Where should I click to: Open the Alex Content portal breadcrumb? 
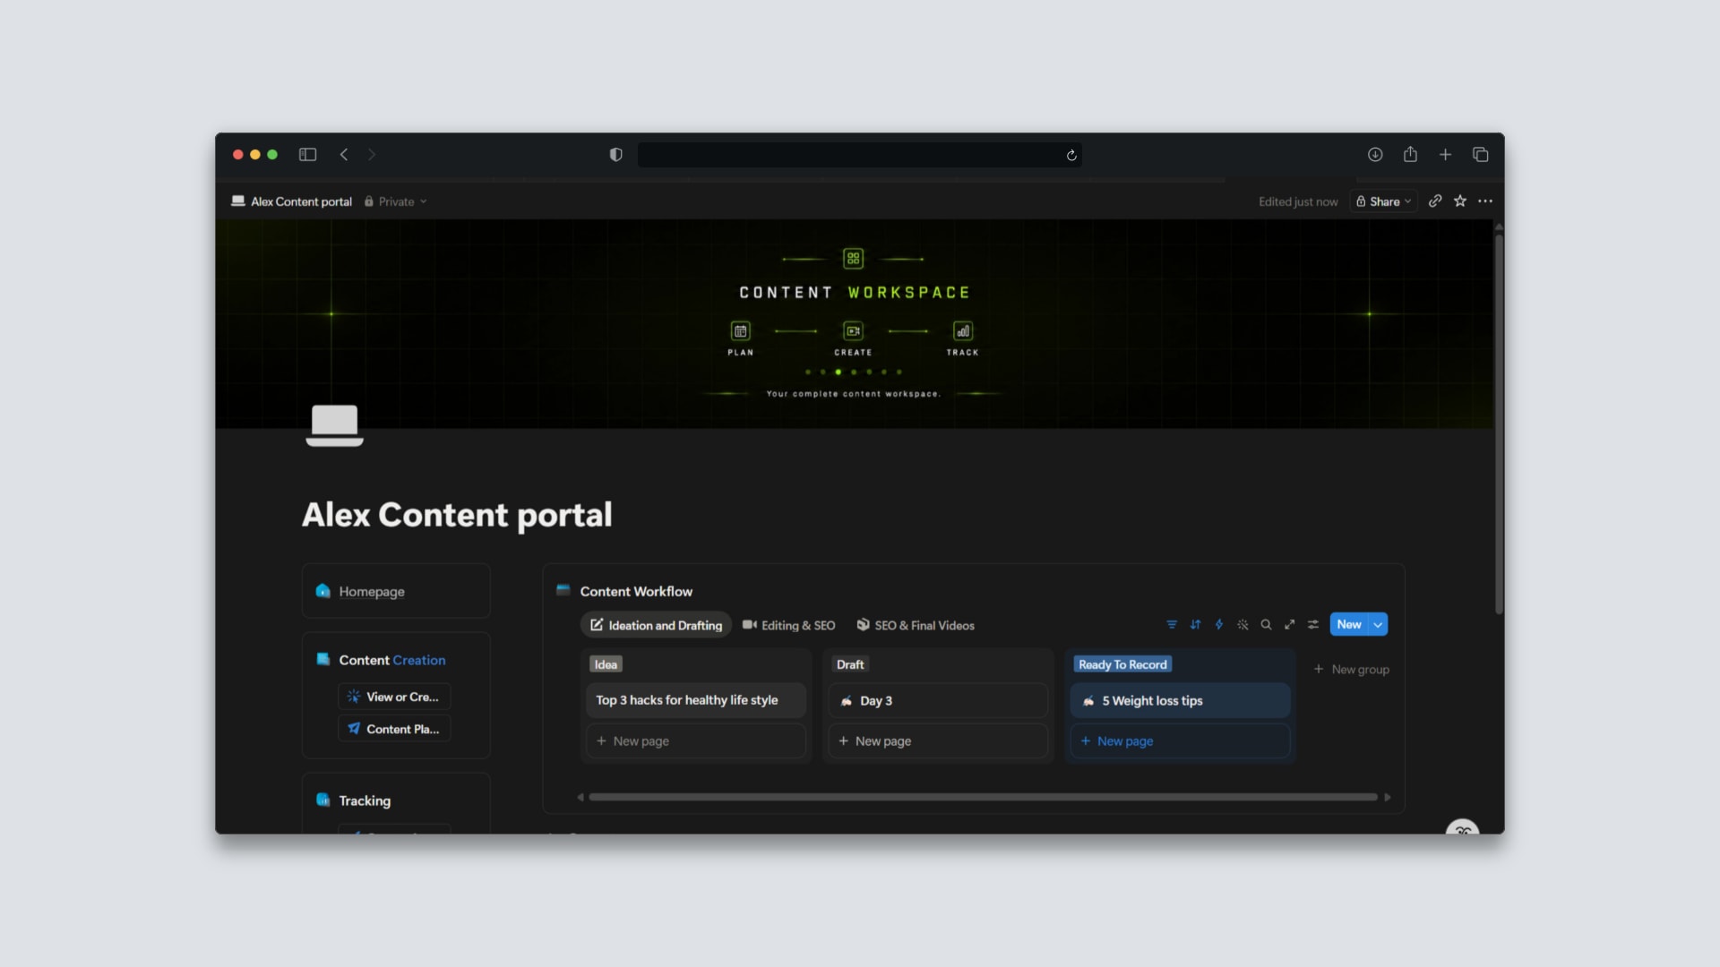[291, 201]
